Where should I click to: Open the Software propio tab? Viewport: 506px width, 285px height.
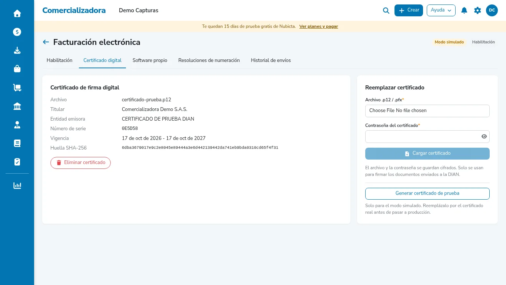point(150,60)
